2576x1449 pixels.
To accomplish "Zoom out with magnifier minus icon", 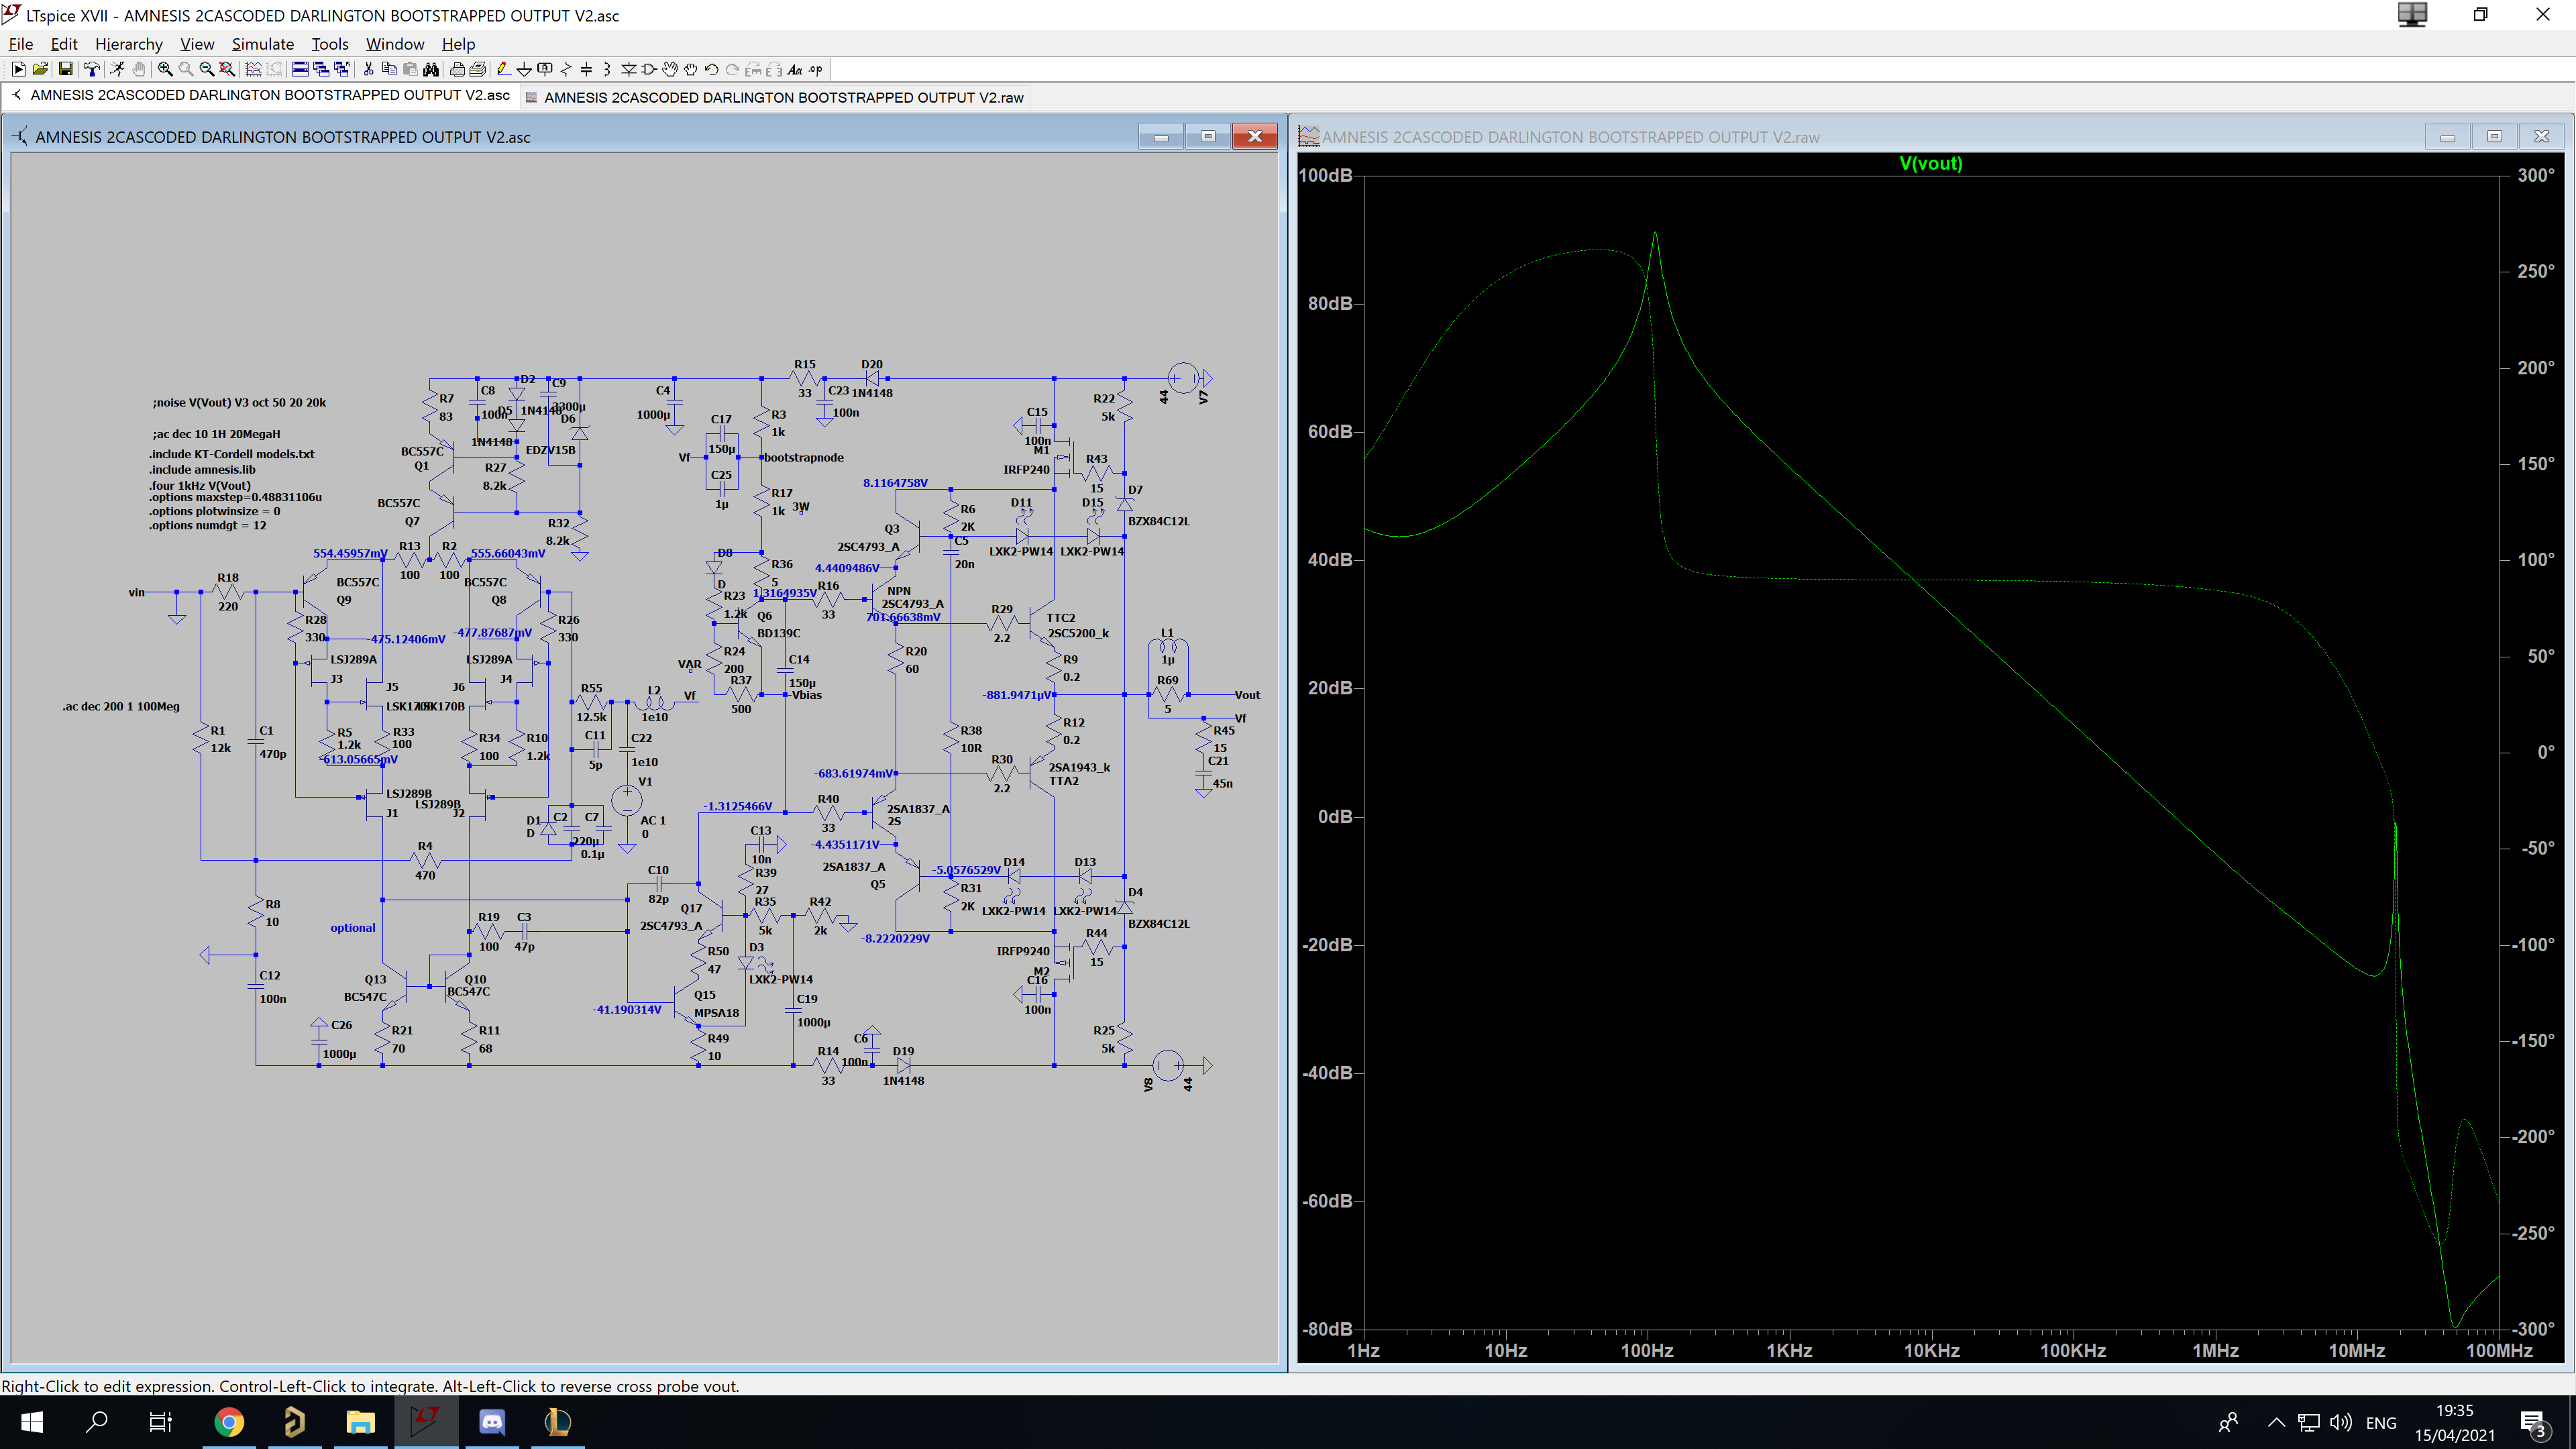I will pyautogui.click(x=207, y=69).
